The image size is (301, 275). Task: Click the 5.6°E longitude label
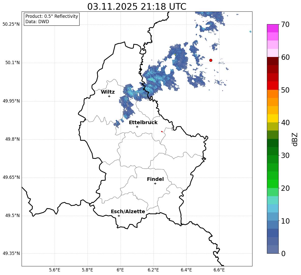point(55,270)
